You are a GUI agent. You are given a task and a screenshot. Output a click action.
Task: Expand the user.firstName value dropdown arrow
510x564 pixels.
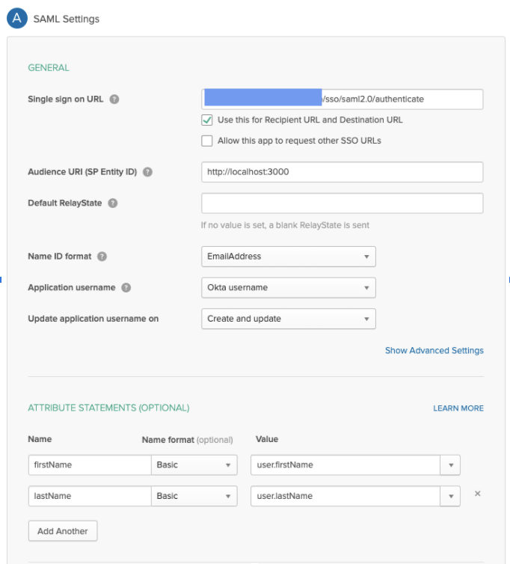[x=450, y=465]
